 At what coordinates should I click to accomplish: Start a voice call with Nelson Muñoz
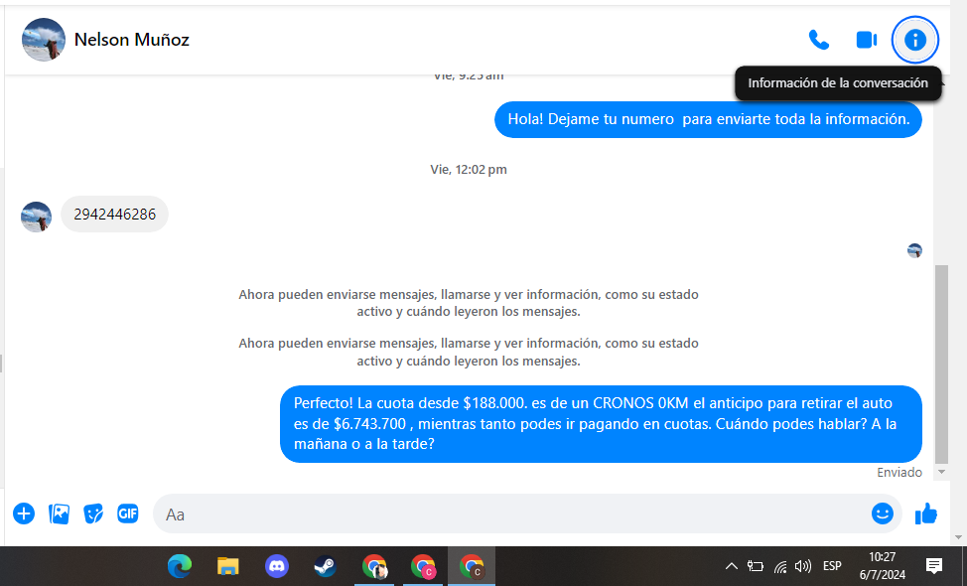(818, 40)
